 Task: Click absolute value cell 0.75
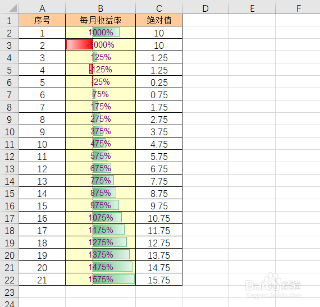coord(159,94)
